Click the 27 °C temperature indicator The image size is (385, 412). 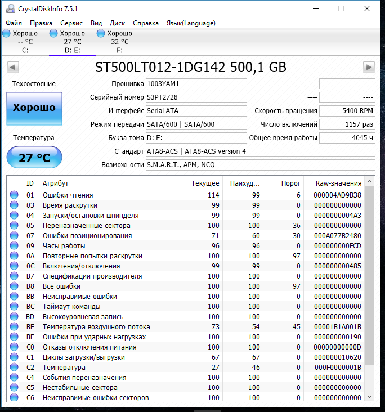point(34,157)
